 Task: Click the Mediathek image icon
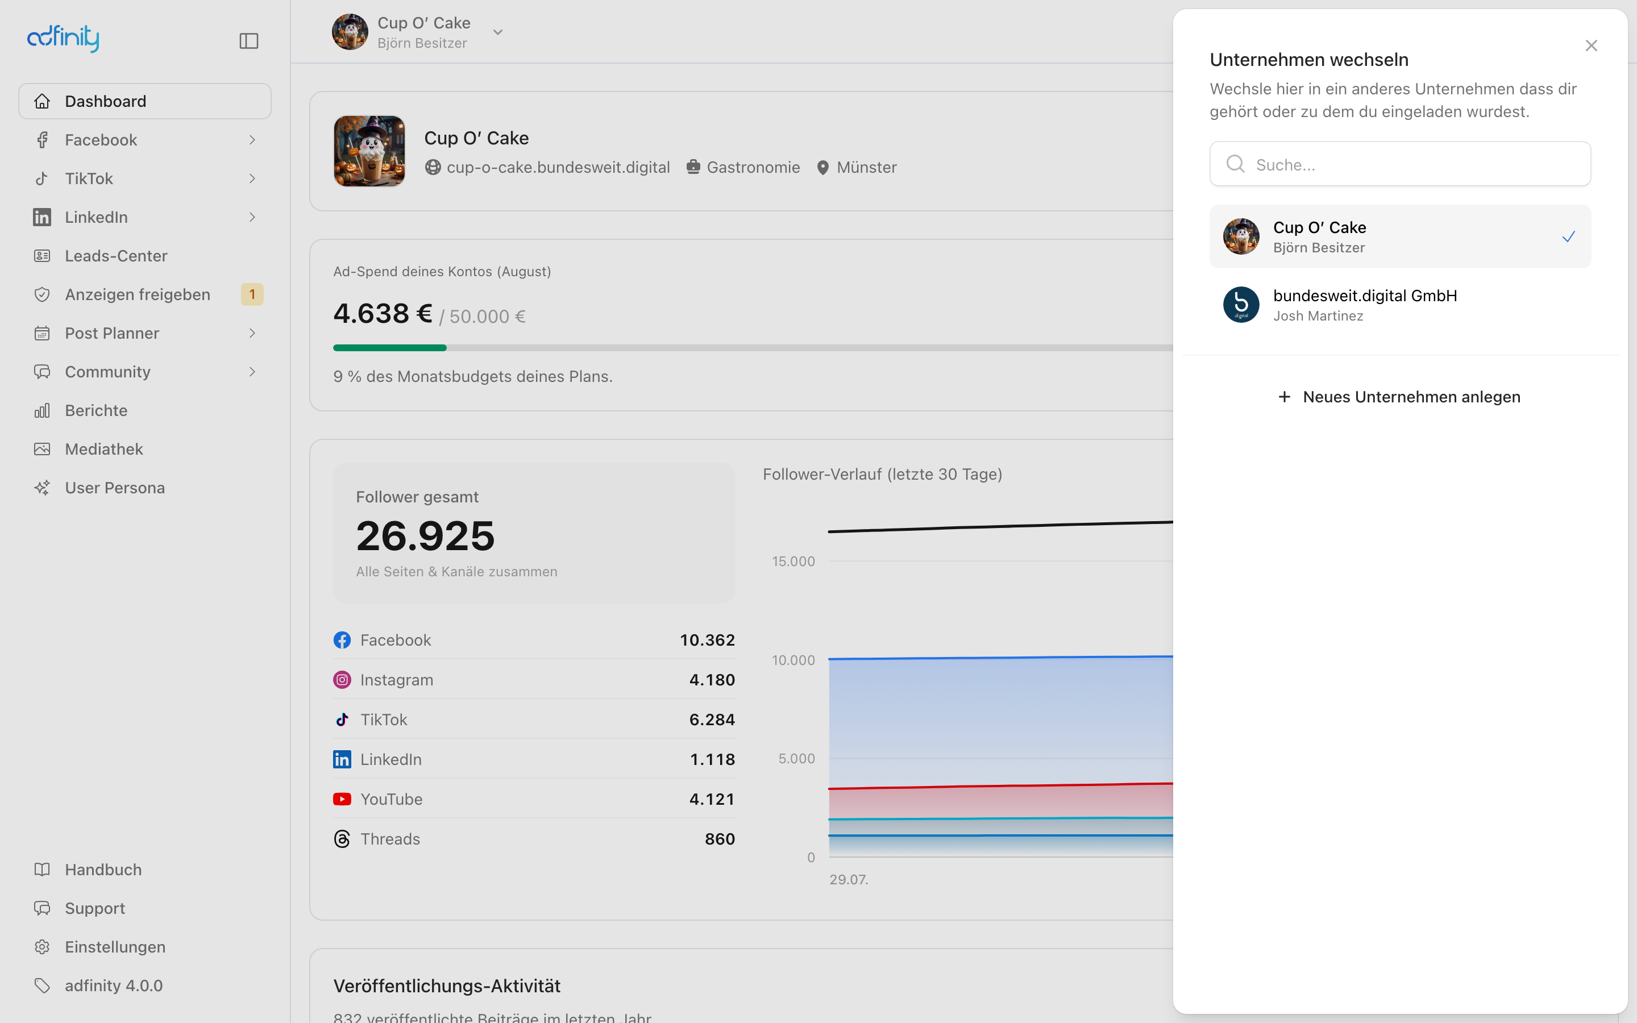point(42,449)
